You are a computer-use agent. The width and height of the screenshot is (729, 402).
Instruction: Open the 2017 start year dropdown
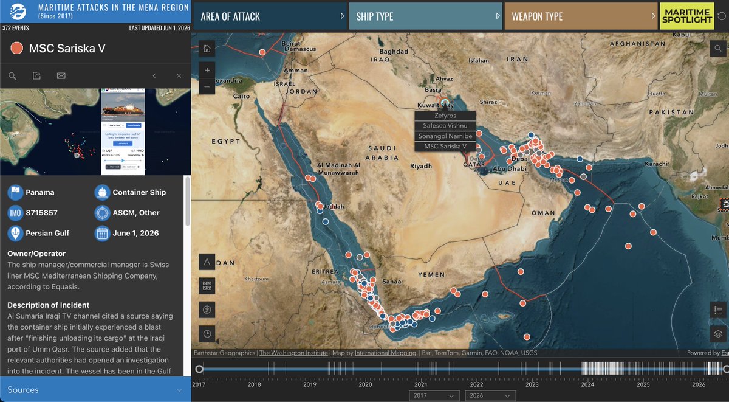tap(434, 395)
